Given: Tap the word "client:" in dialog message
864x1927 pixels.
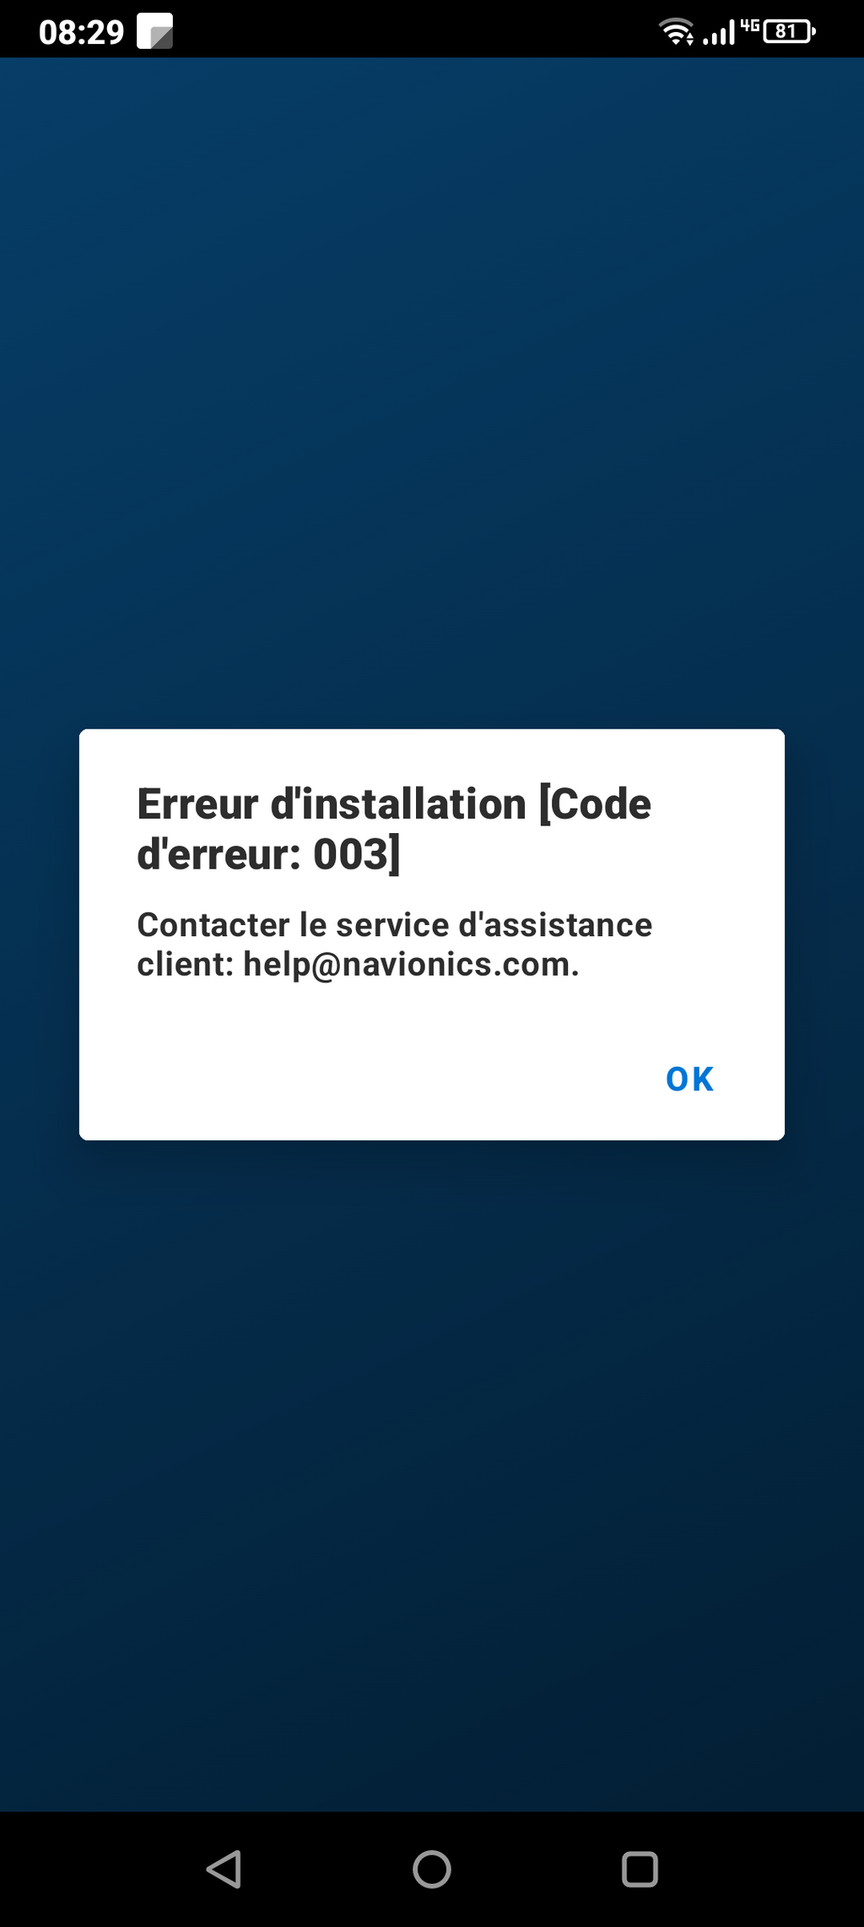Looking at the screenshot, I should coord(186,964).
